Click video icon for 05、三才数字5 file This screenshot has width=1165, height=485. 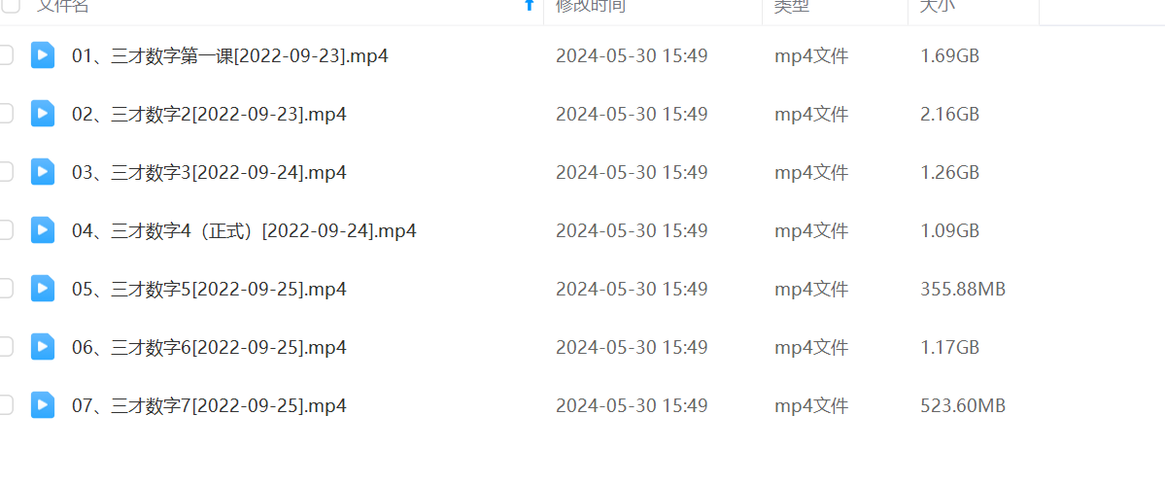click(x=43, y=289)
